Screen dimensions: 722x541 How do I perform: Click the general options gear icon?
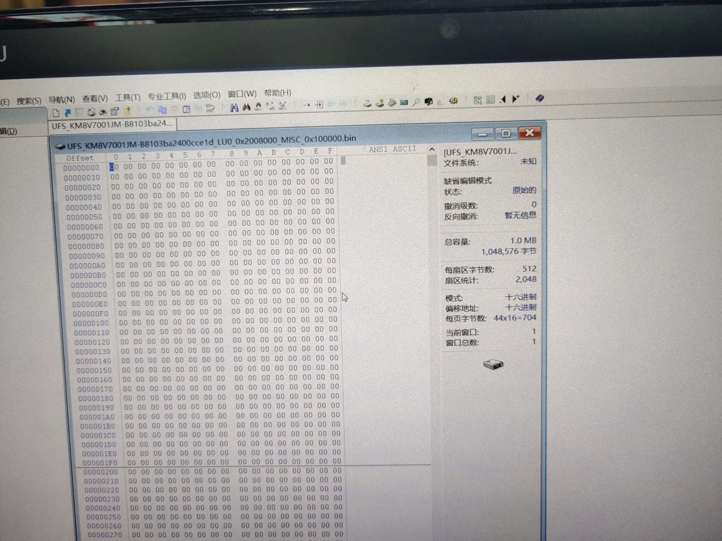(x=453, y=101)
